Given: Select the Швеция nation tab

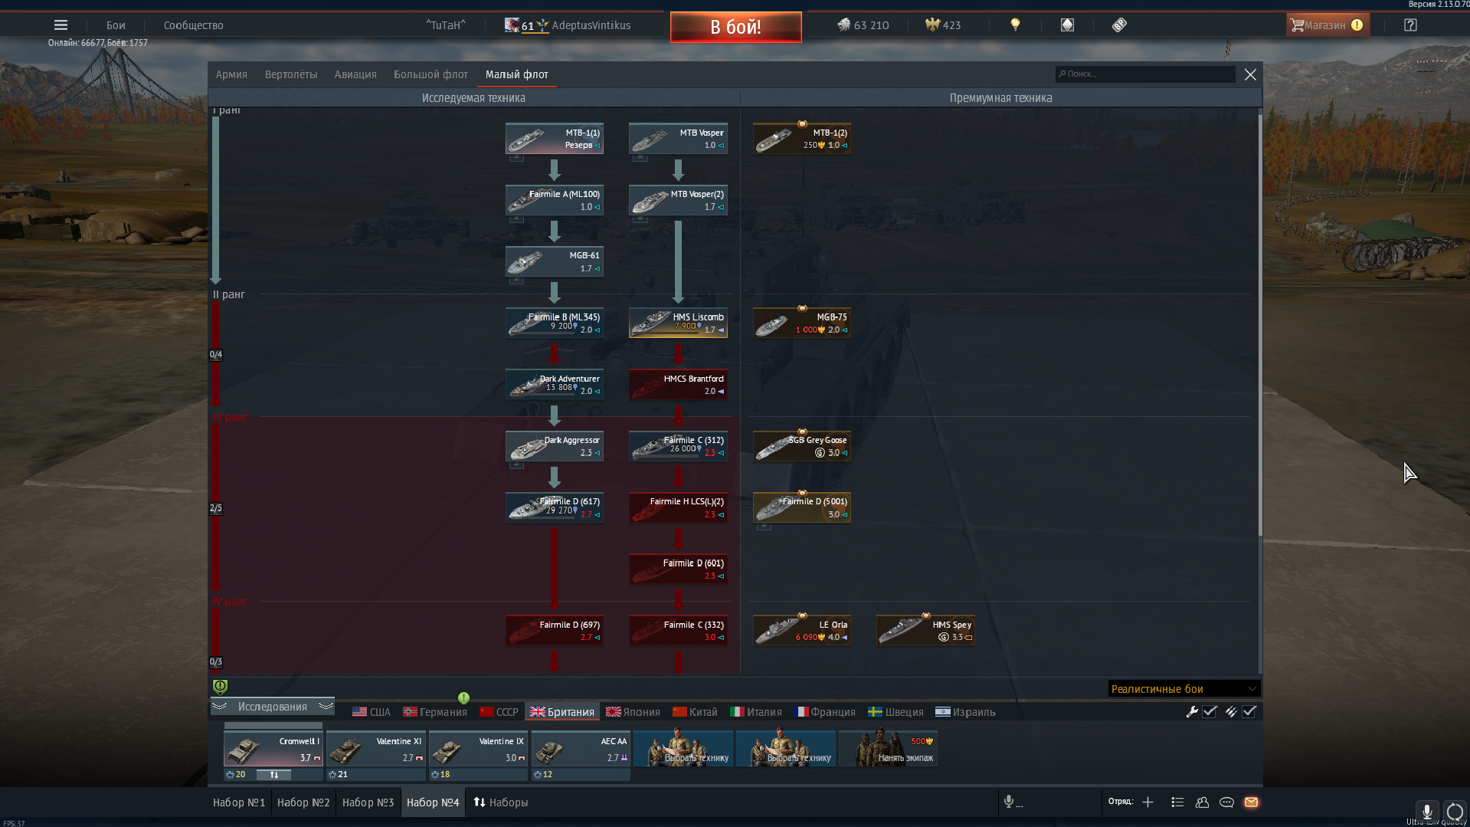Looking at the screenshot, I should pos(895,712).
